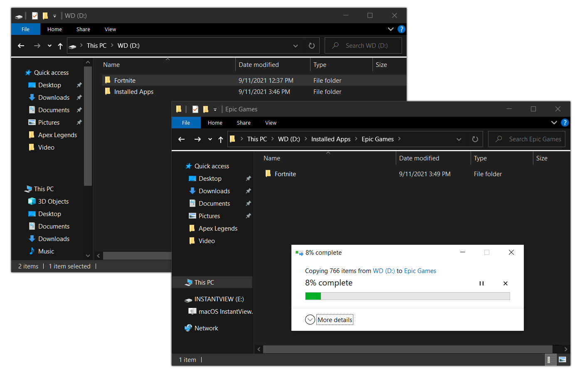Expand More details in the copy dialog
582x374 pixels.
[x=335, y=320]
